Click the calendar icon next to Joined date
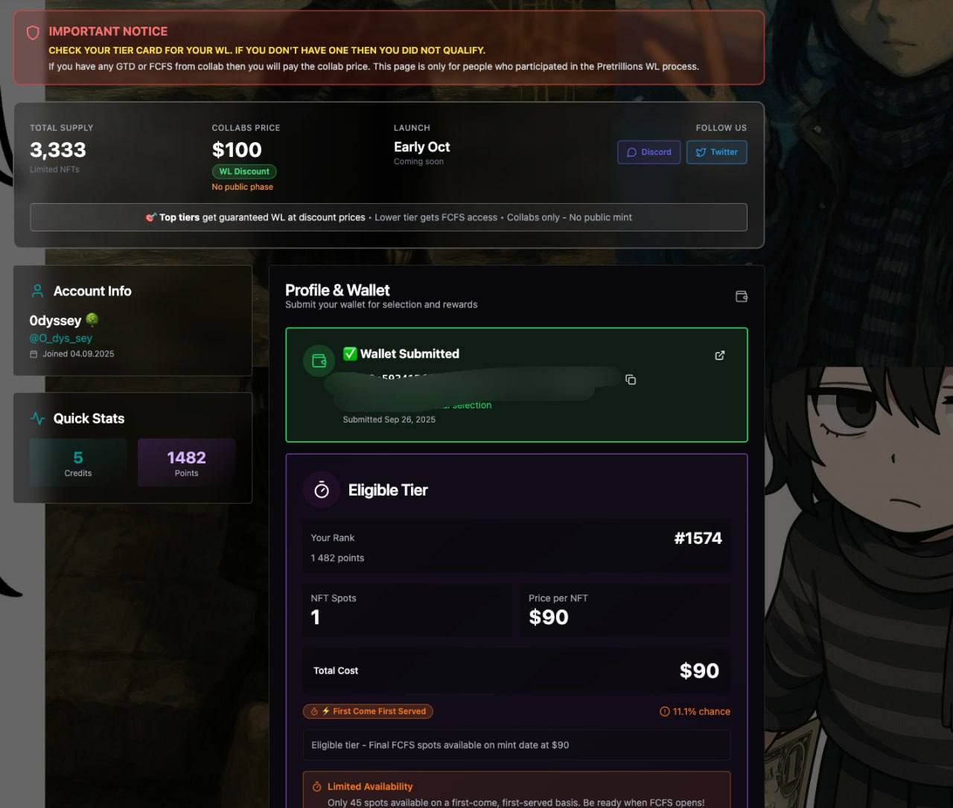This screenshot has height=808, width=953. [34, 354]
